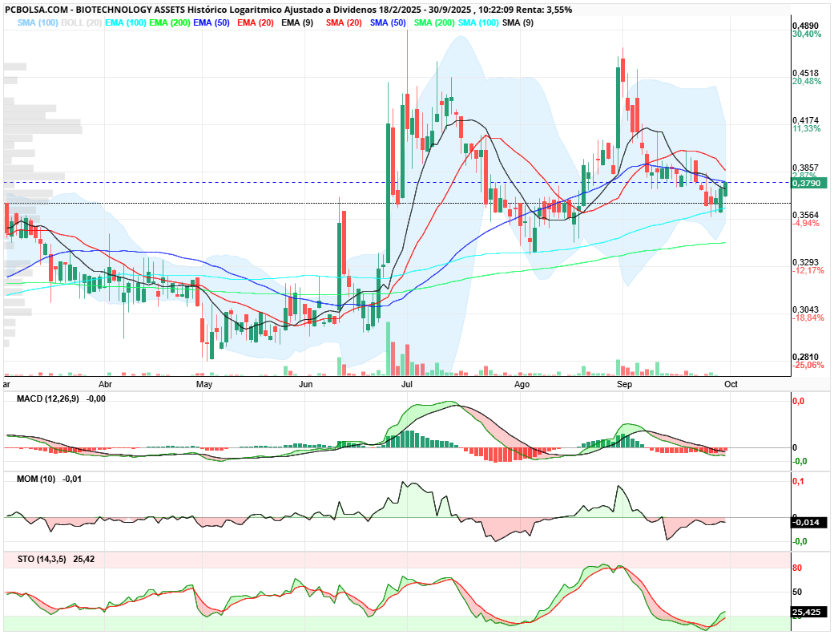
Task: Toggle the green SMA (200) legend entry
Action: 435,22
